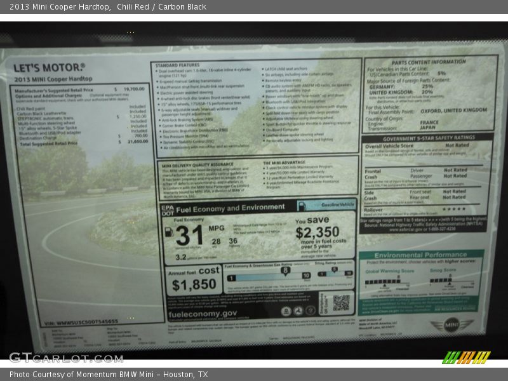
Task: Click the Global Warming Score bar
Action: (383, 281)
